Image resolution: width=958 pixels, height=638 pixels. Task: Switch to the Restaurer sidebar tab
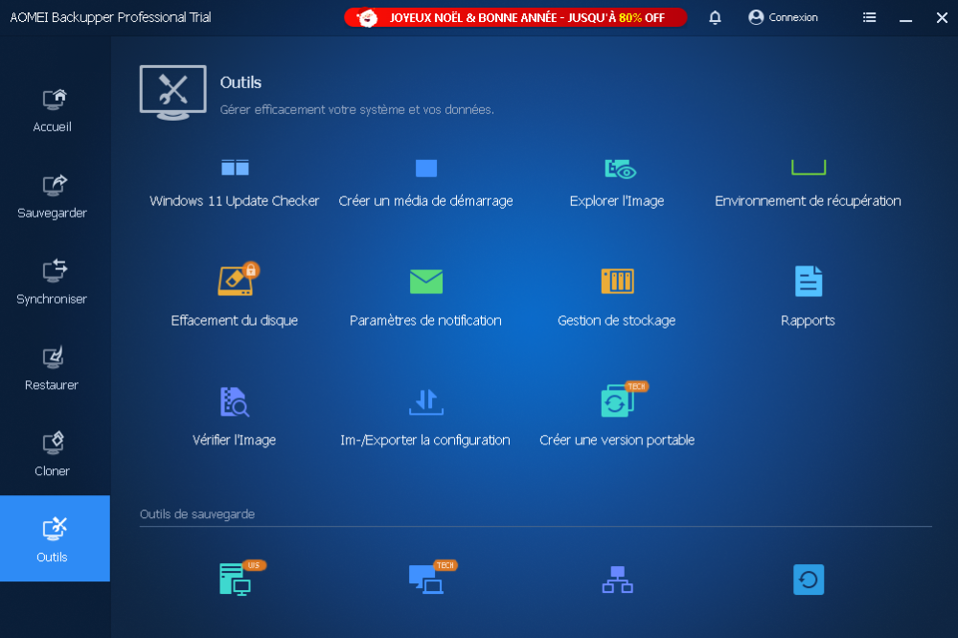click(54, 368)
